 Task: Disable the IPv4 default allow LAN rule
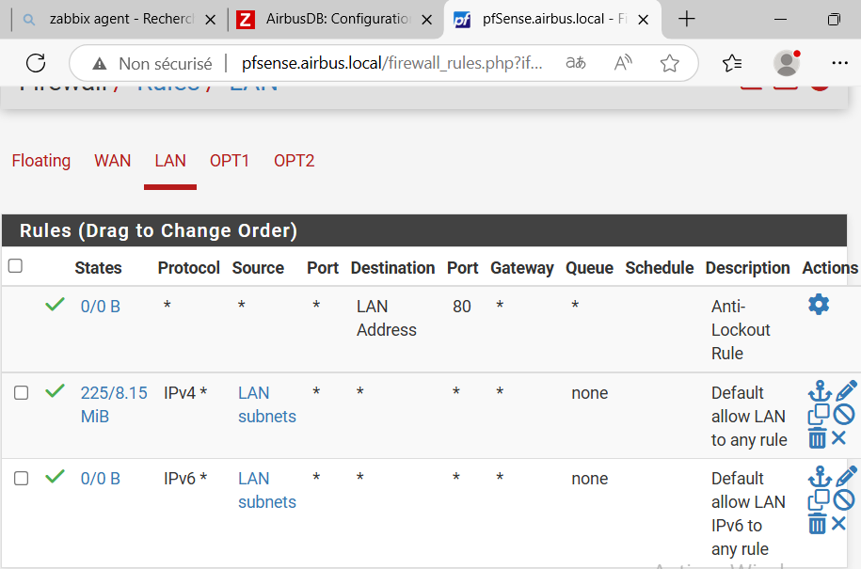[844, 414]
